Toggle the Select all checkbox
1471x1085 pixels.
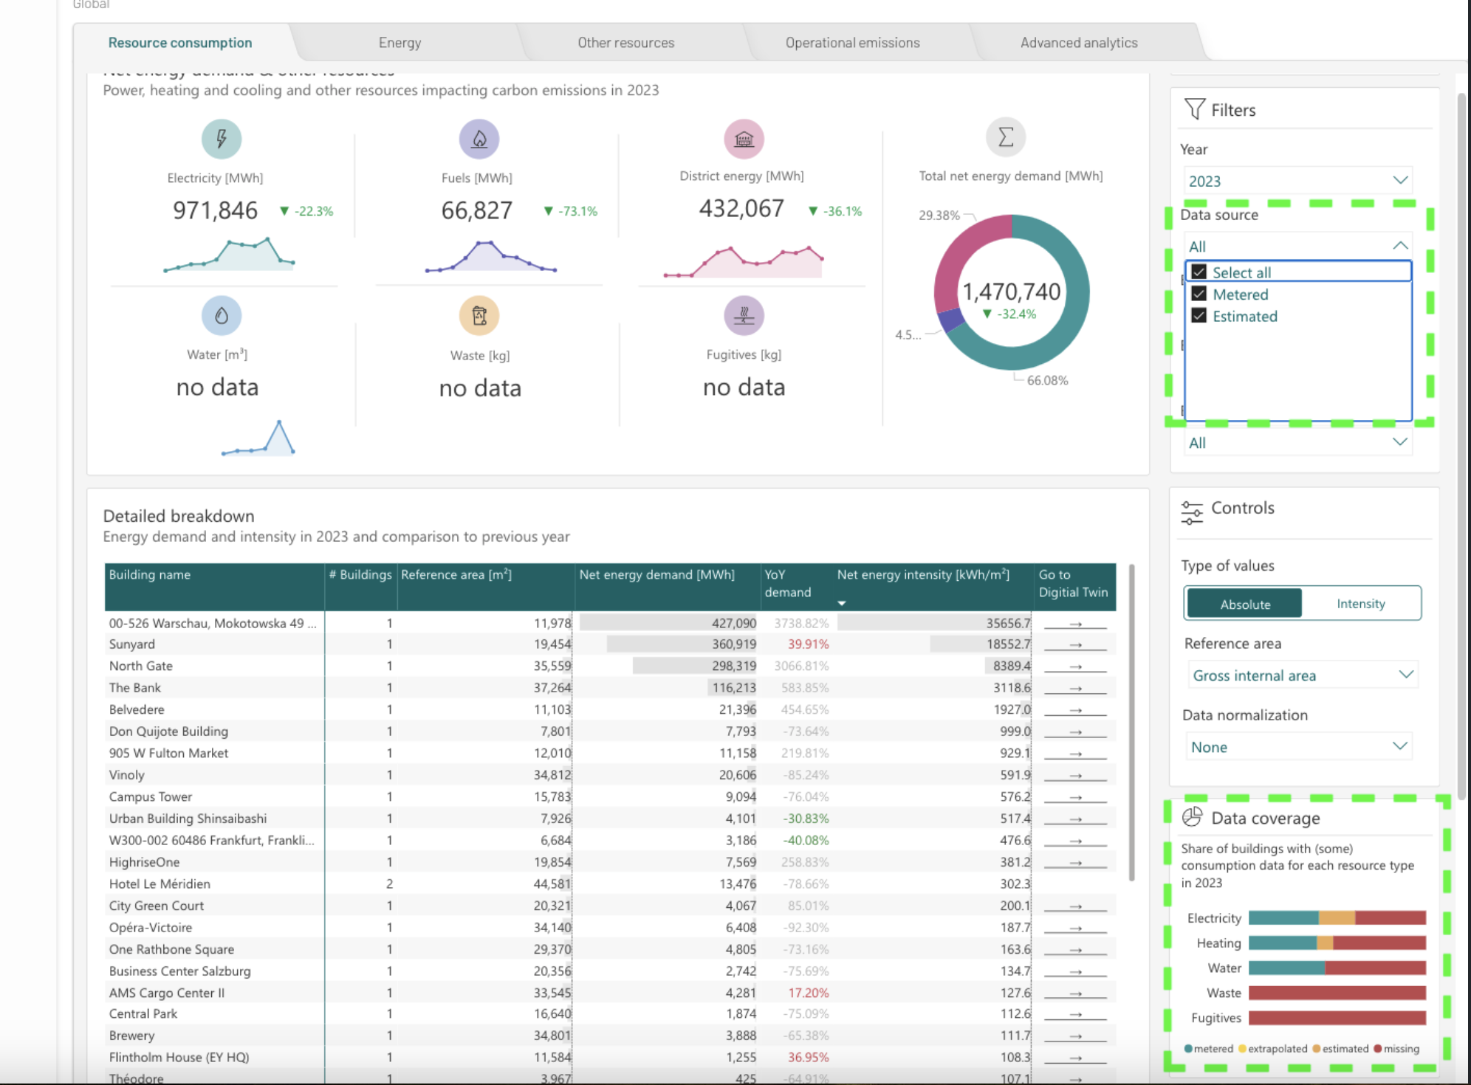[x=1199, y=272]
